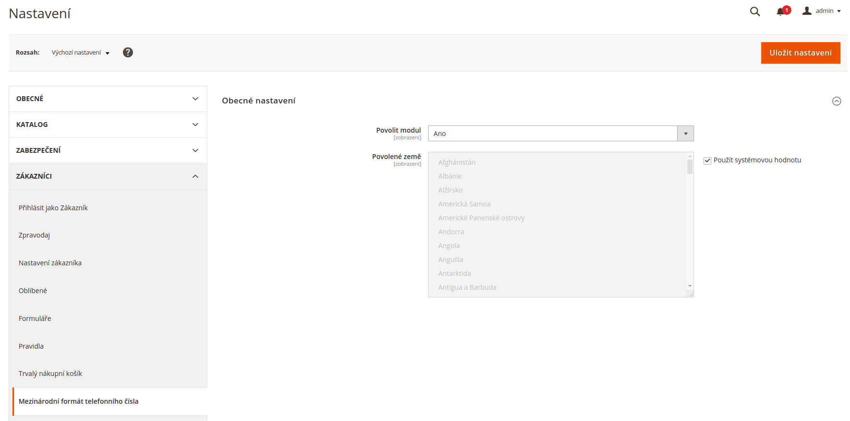
Task: Select Mezinárodní formát telefonního čísla item
Action: [110, 401]
